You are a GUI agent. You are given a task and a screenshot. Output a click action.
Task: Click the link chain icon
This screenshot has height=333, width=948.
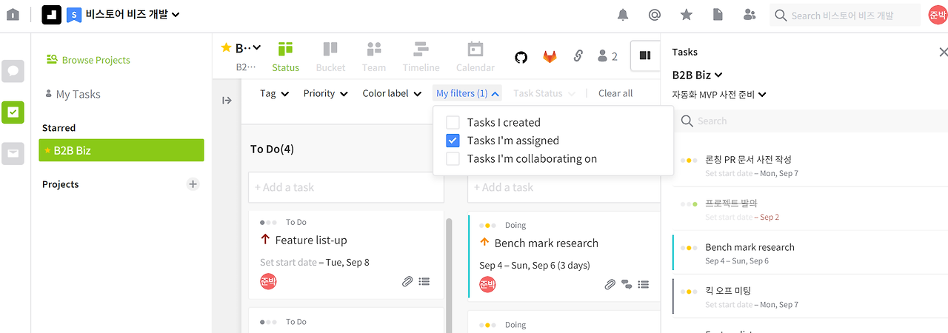tap(578, 56)
